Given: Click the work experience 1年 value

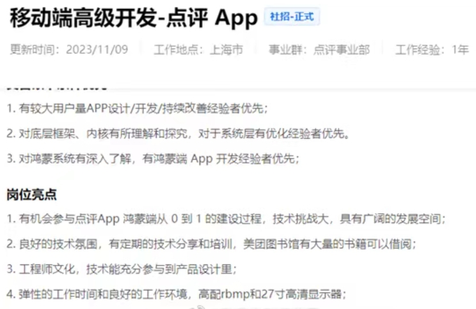Looking at the screenshot, I should tap(460, 49).
